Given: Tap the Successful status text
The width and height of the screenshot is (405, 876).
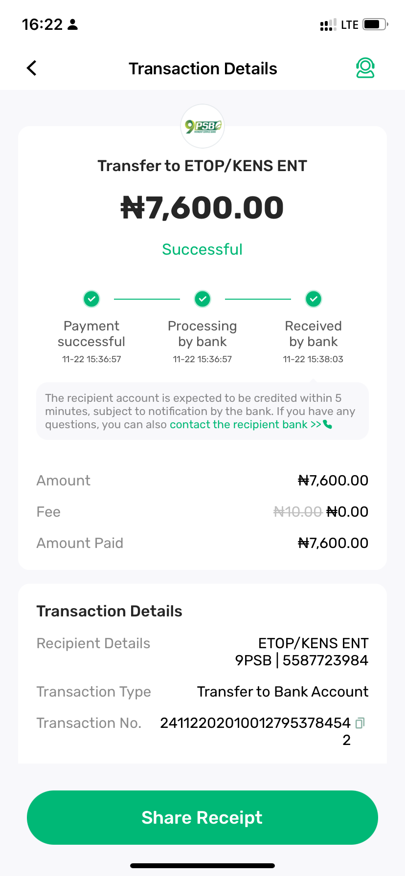Looking at the screenshot, I should (x=202, y=249).
